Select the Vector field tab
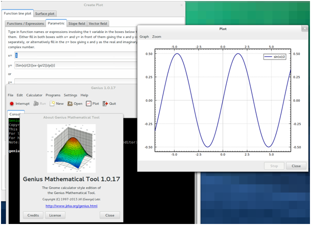The height and width of the screenshot is (225, 311). click(x=98, y=23)
